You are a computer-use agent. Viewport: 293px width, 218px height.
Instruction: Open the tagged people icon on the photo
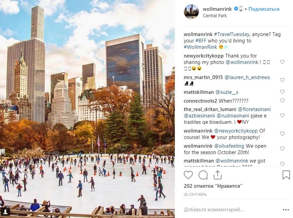point(6,212)
